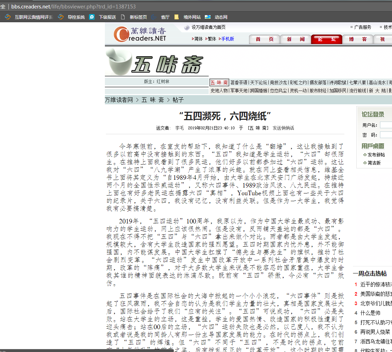
Task: Open hot post 浙西乌龙镇往
Action: pyautogui.click(x=376, y=341)
